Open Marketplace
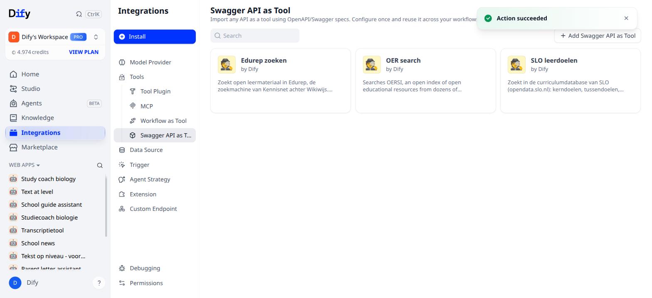The image size is (652, 298). pos(55,147)
